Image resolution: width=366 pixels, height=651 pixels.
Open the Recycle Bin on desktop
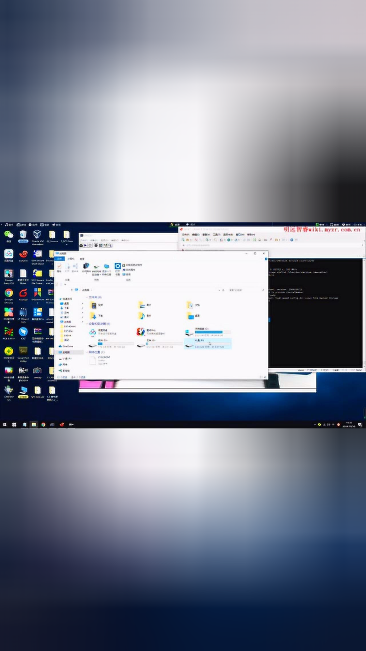pyautogui.click(x=23, y=235)
